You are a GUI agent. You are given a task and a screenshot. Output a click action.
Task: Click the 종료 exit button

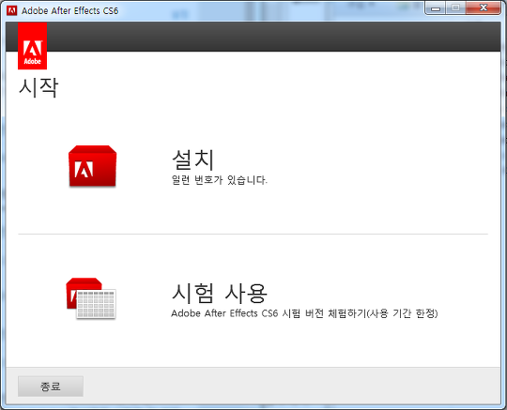pos(51,387)
